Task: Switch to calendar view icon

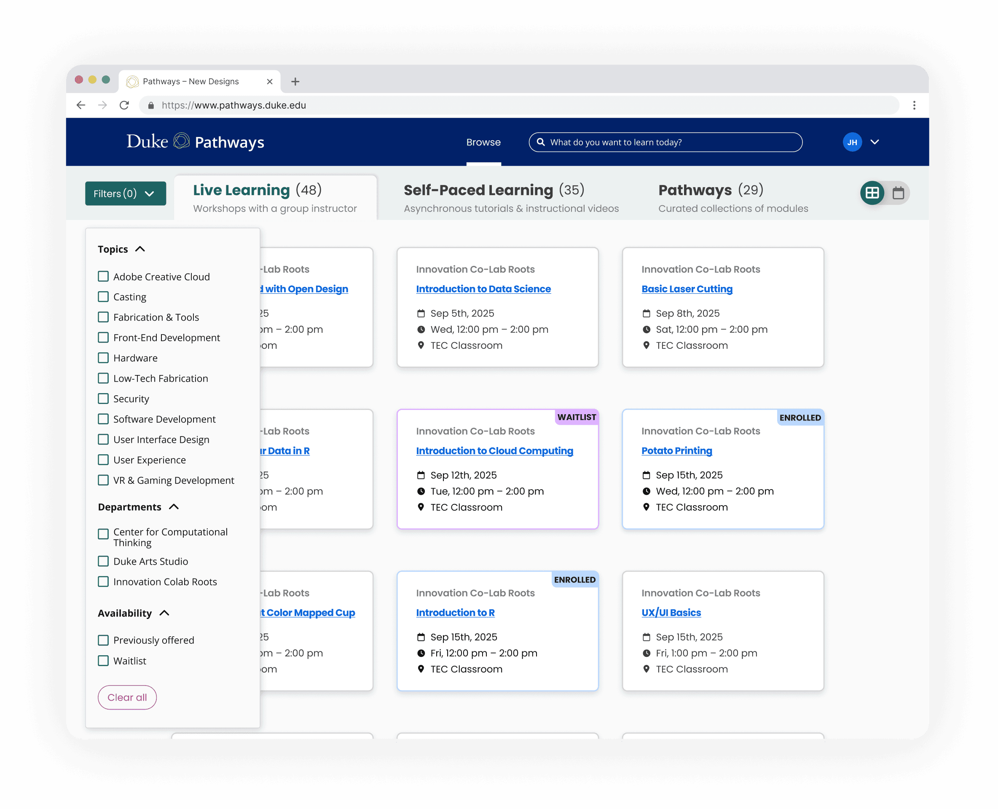Action: 898,193
